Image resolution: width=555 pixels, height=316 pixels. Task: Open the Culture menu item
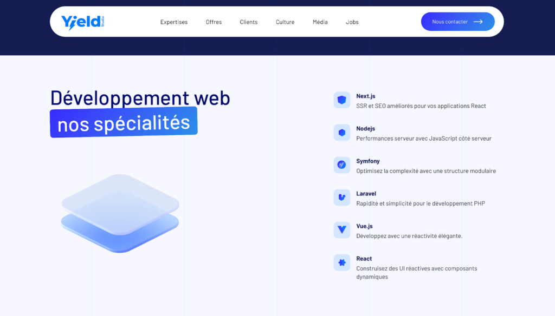(285, 22)
